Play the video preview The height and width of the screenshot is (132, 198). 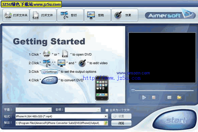[144, 97]
